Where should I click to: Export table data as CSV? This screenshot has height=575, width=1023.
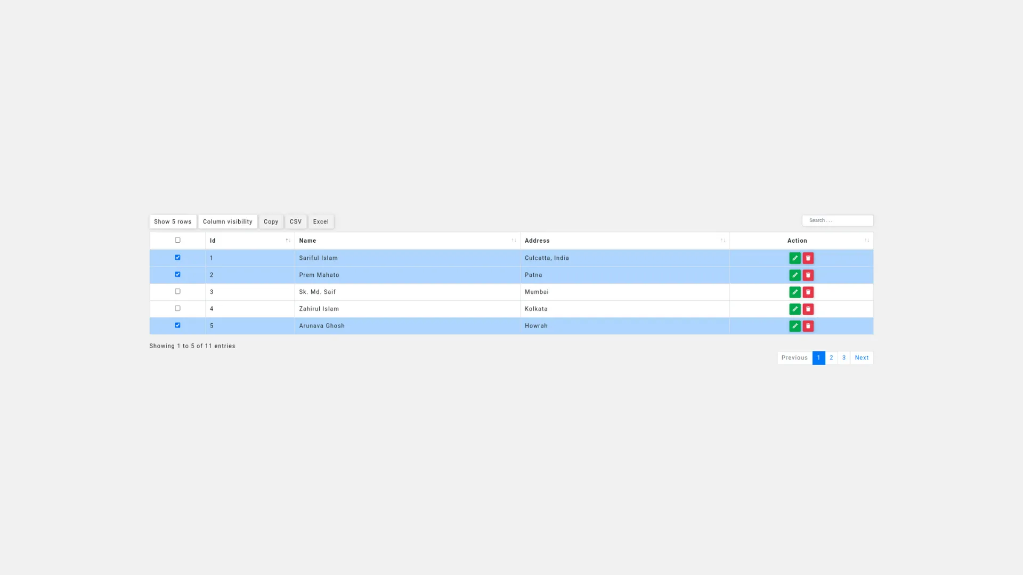coord(295,221)
